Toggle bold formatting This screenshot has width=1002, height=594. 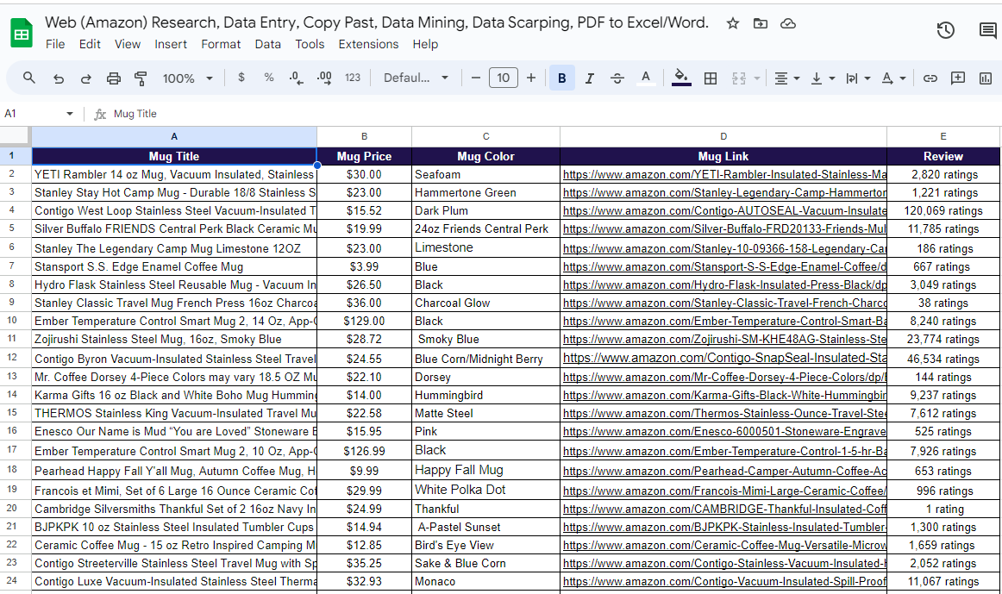click(561, 78)
